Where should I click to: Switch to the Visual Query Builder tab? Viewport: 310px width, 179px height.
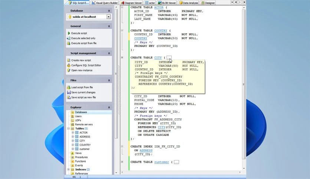coord(105,3)
